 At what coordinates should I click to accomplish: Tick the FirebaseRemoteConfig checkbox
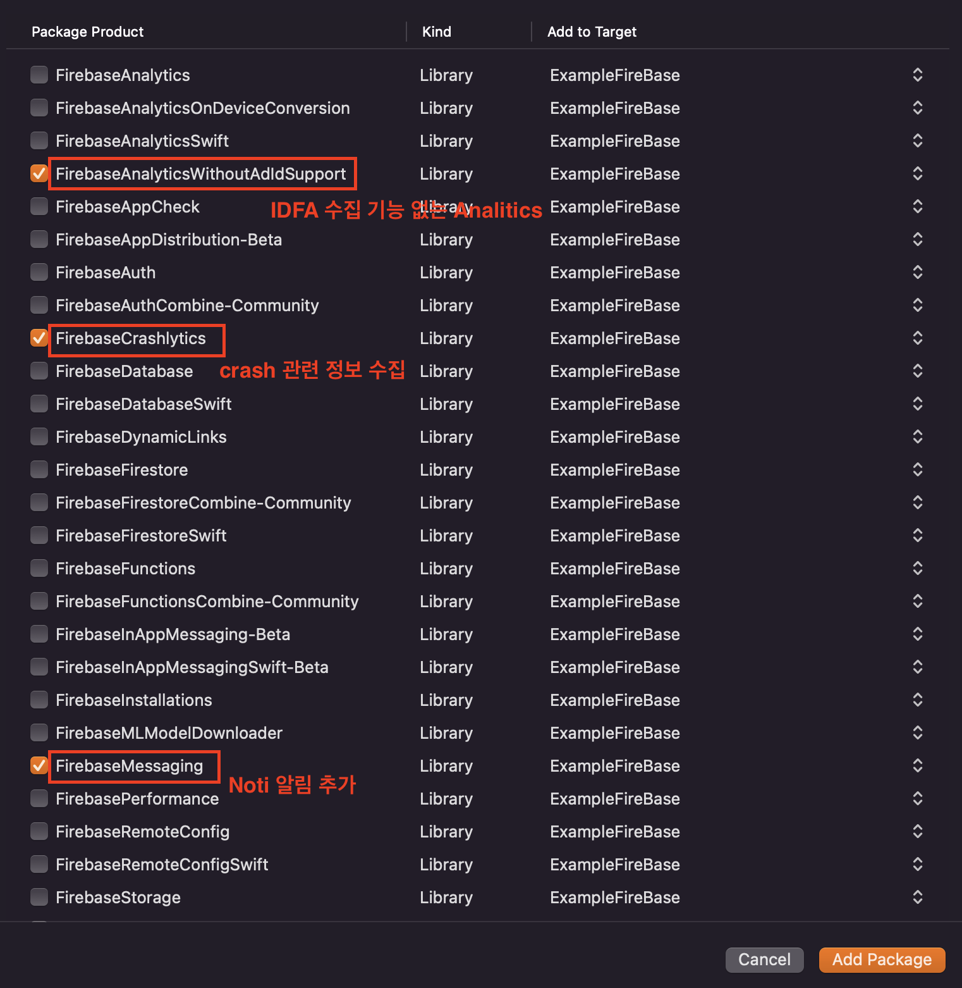(x=39, y=831)
